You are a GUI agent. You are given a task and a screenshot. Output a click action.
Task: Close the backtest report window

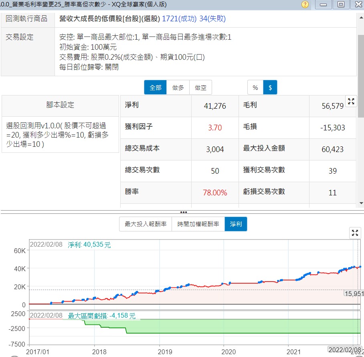357,5
